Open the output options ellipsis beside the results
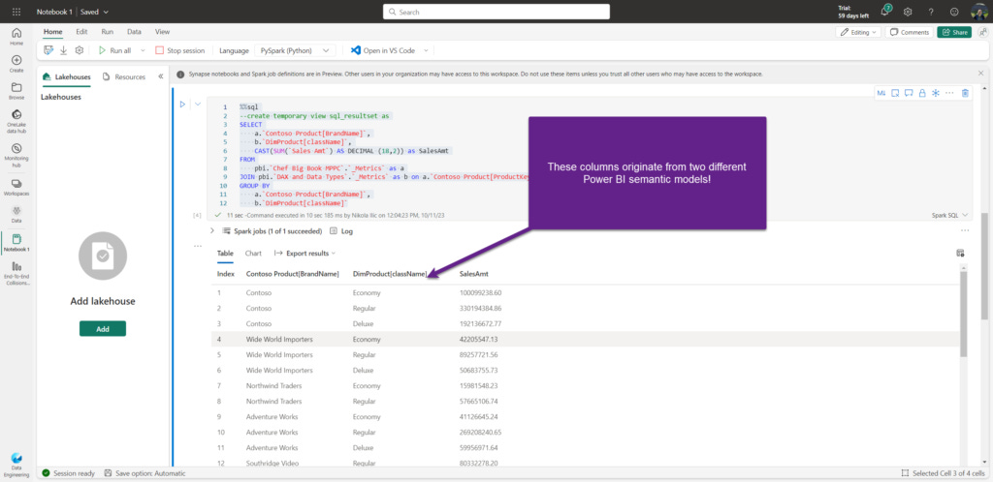This screenshot has height=482, width=993. (198, 245)
